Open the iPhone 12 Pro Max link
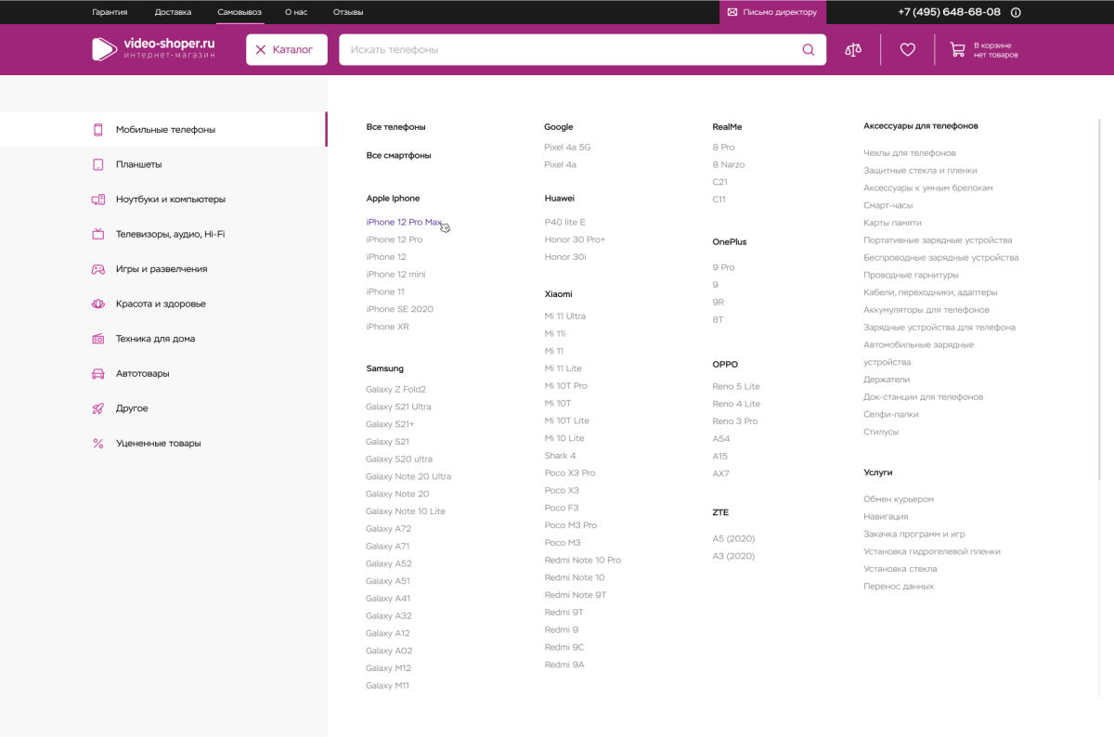Image resolution: width=1114 pixels, height=737 pixels. pos(404,223)
